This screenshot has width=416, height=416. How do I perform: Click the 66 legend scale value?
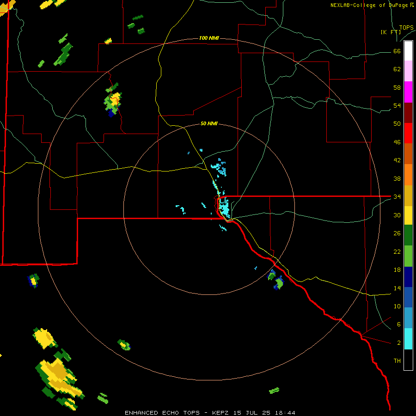(x=397, y=51)
